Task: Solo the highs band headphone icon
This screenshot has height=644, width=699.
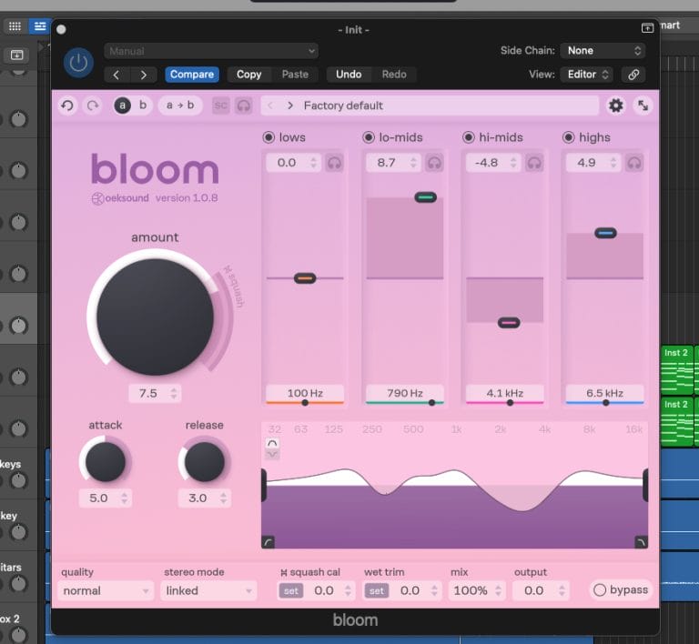Action: pyautogui.click(x=633, y=163)
